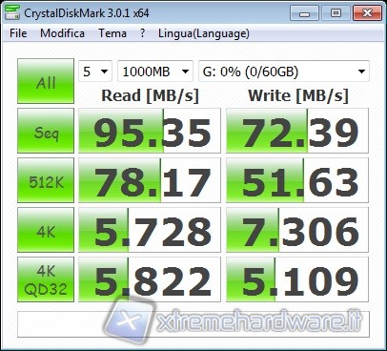Click the Seq read result 95.35
387x351 pixels.
[150, 131]
